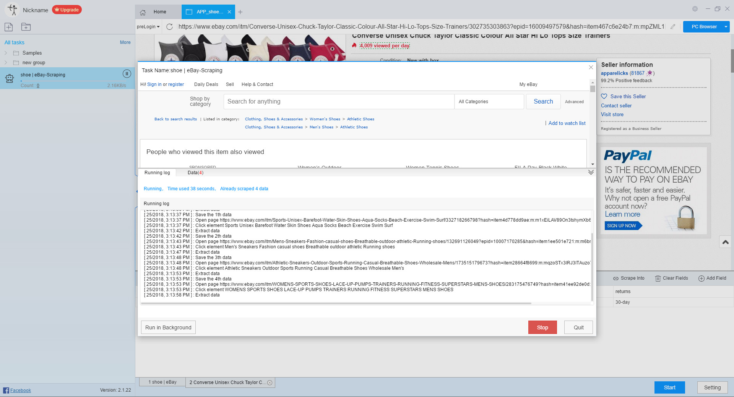This screenshot has height=397, width=734.
Task: Click the Search for anything field
Action: click(x=338, y=102)
